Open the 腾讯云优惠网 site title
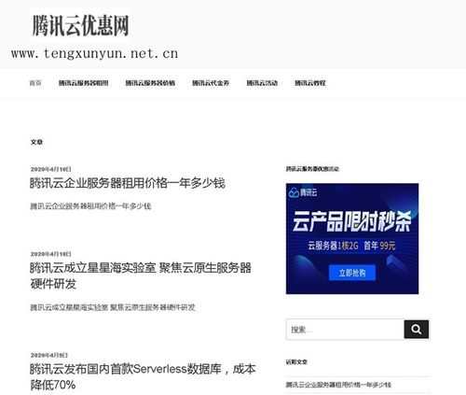The width and height of the screenshot is (466, 395). click(x=80, y=25)
